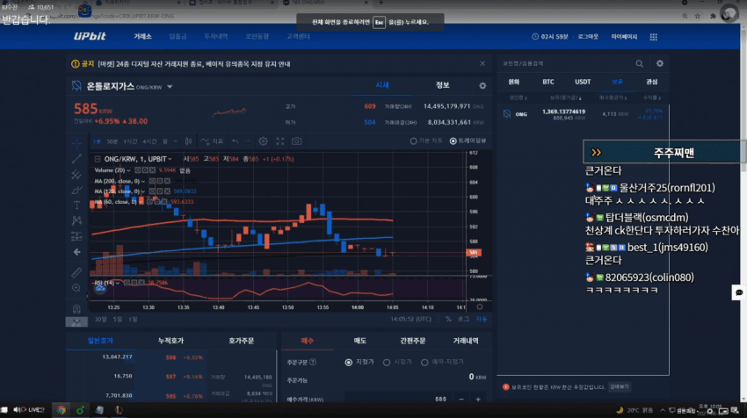The width and height of the screenshot is (747, 418).
Task: Decrease buy price with minus button
Action: point(461,400)
